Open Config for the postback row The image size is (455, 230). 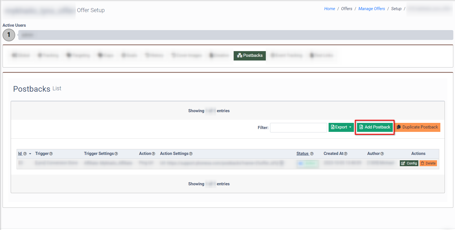409,163
